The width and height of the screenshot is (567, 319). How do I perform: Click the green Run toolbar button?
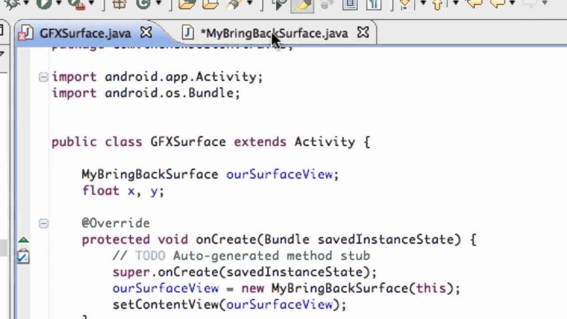point(44,4)
